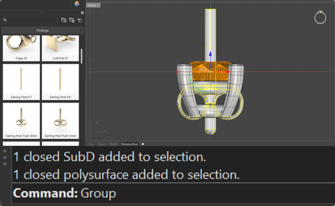Viewport: 335px width, 206px height.
Task: Select the Cuff link 01 thumbnail
Action: pyautogui.click(x=60, y=48)
